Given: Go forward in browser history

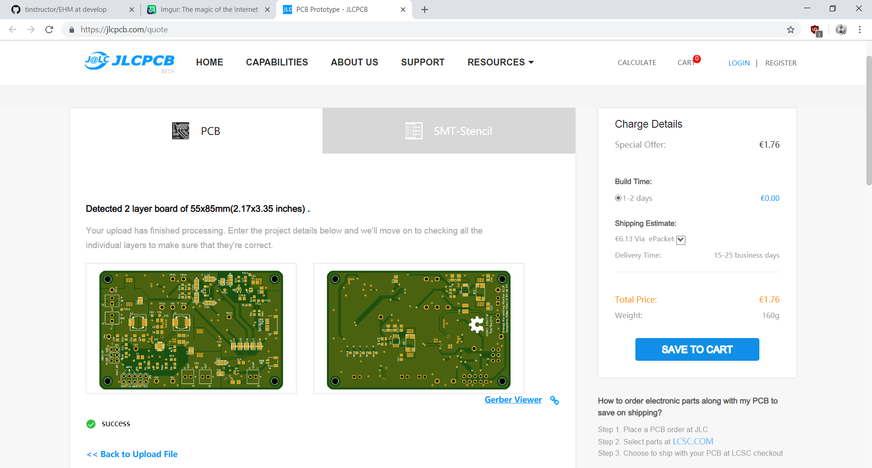Looking at the screenshot, I should (x=31, y=30).
